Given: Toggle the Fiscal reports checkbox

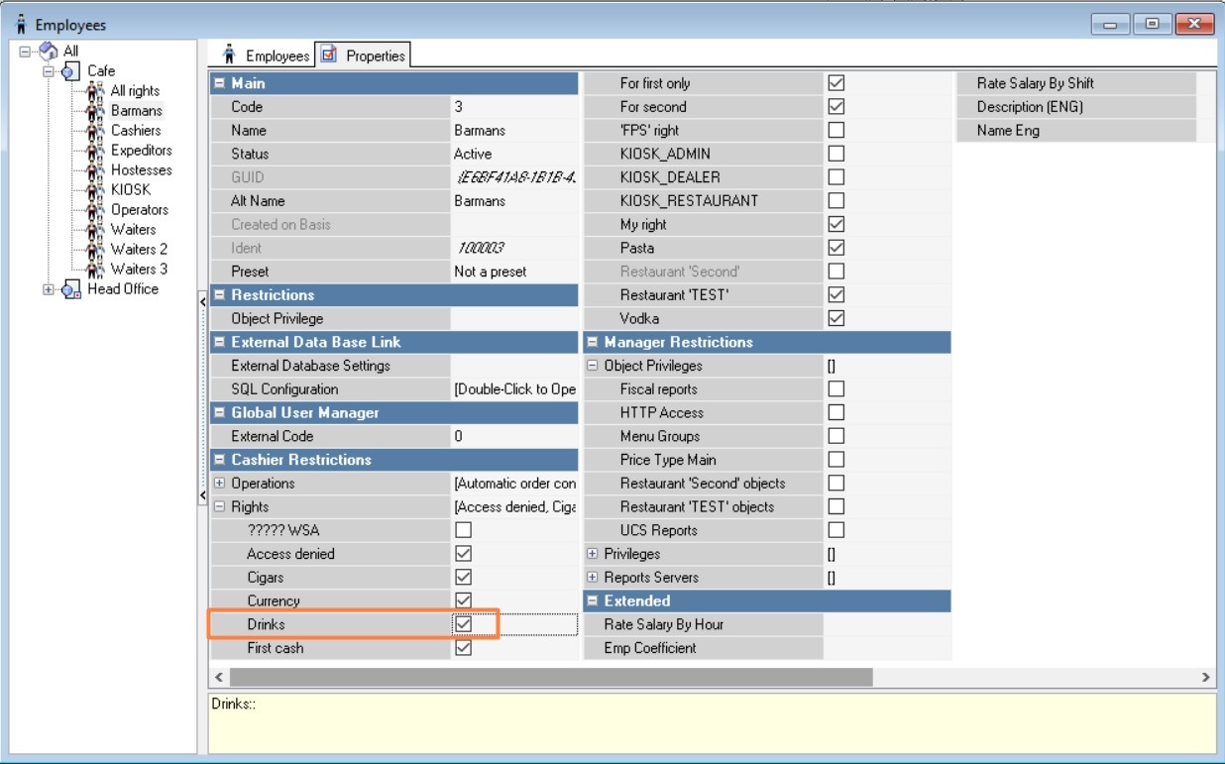Looking at the screenshot, I should (836, 389).
